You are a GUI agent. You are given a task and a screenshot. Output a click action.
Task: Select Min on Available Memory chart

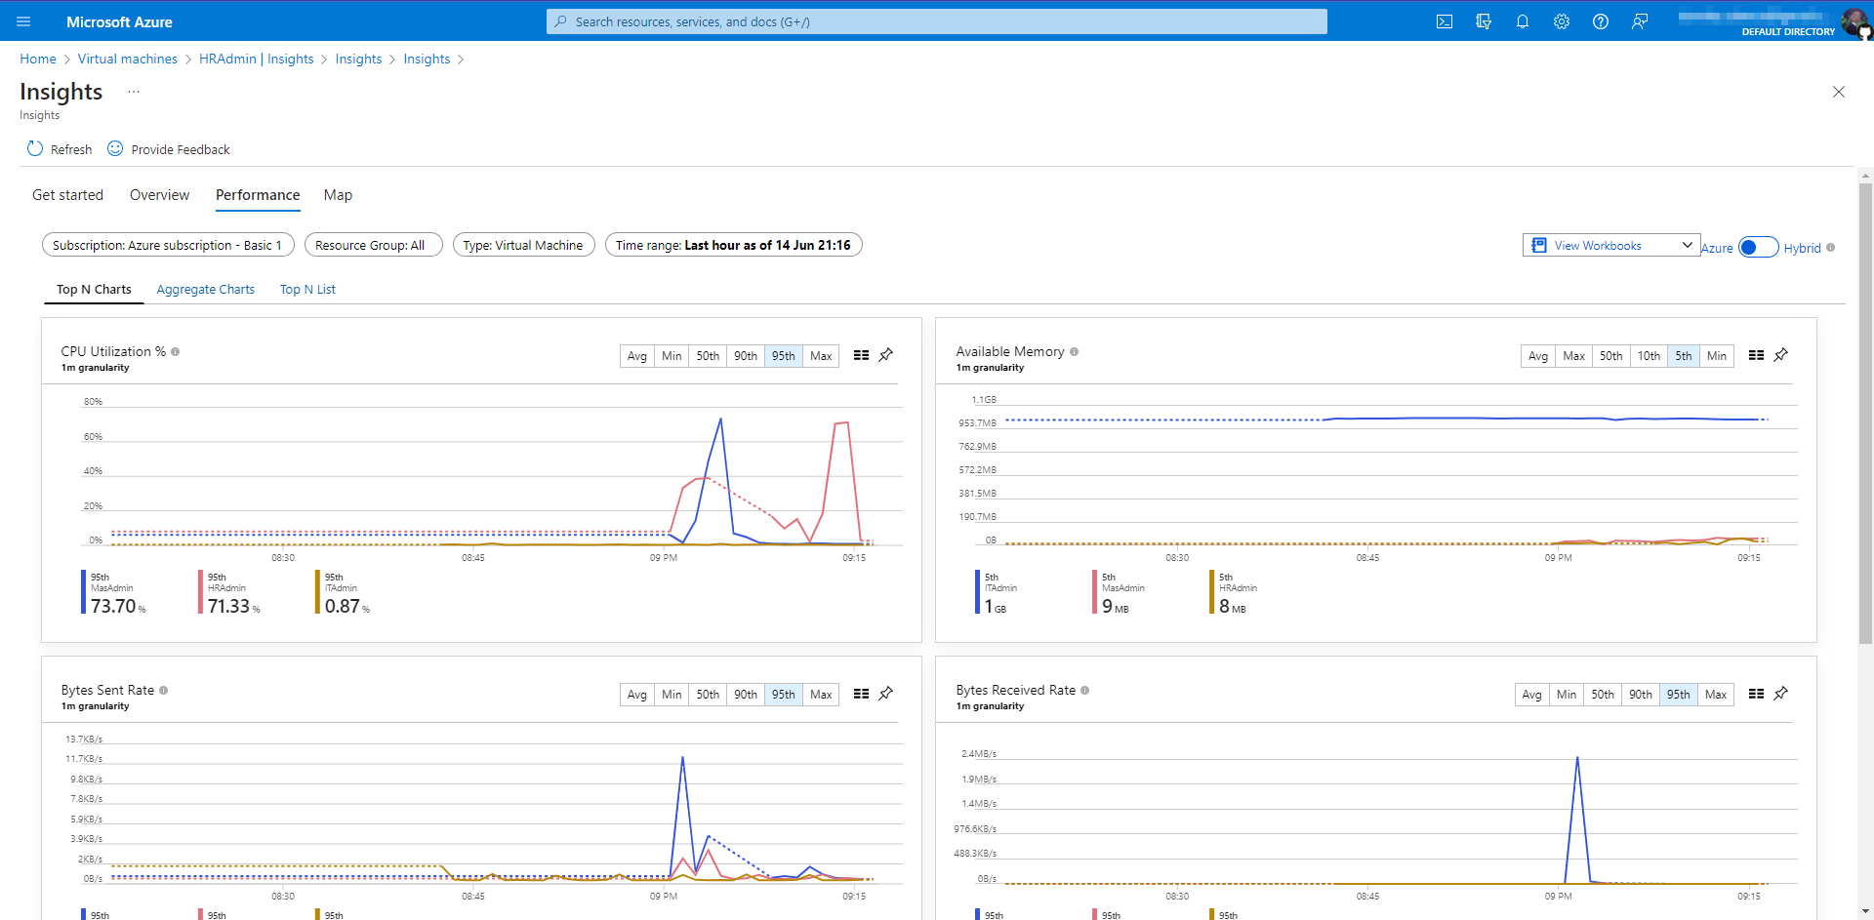(x=1717, y=356)
